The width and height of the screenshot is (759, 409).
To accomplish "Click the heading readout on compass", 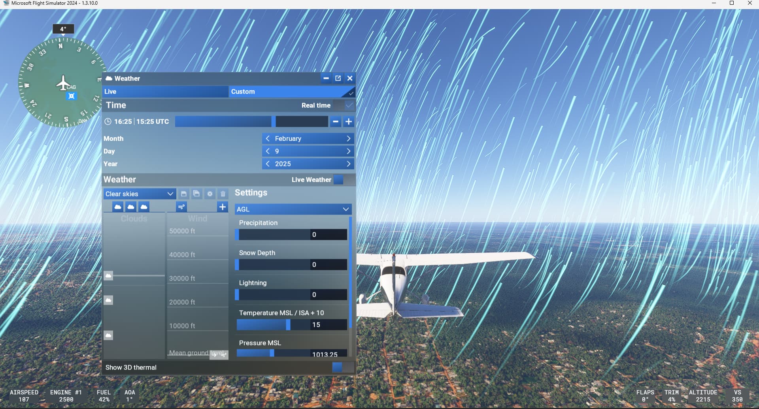I will click(x=63, y=29).
